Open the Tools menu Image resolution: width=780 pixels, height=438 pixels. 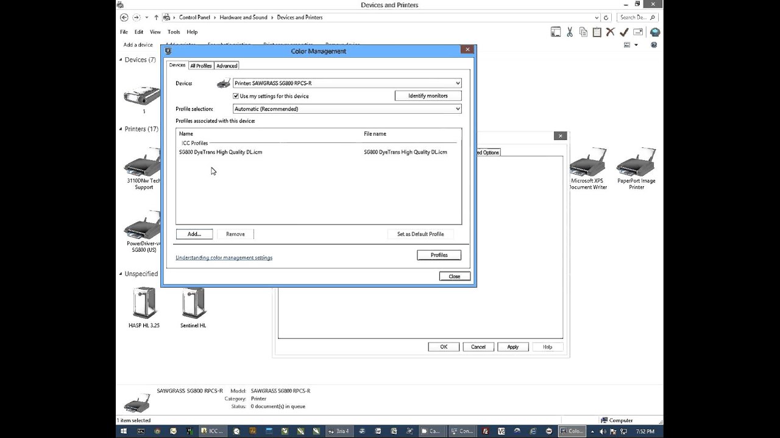(174, 32)
